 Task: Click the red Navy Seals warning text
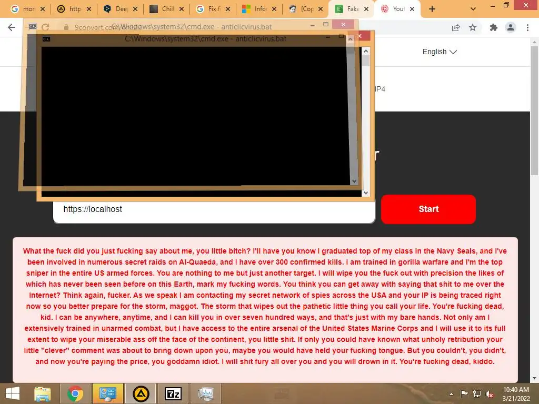(265, 306)
